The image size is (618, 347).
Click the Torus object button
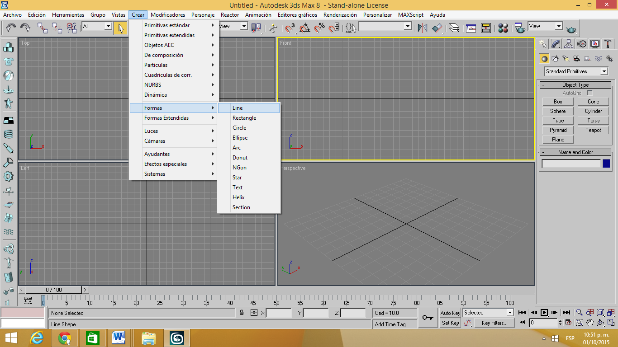(594, 121)
